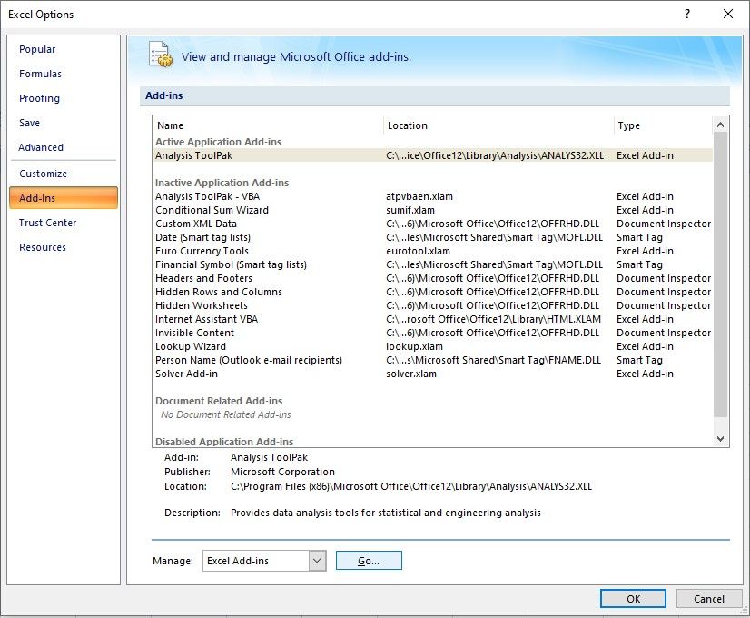Open the Popular options category

(37, 49)
